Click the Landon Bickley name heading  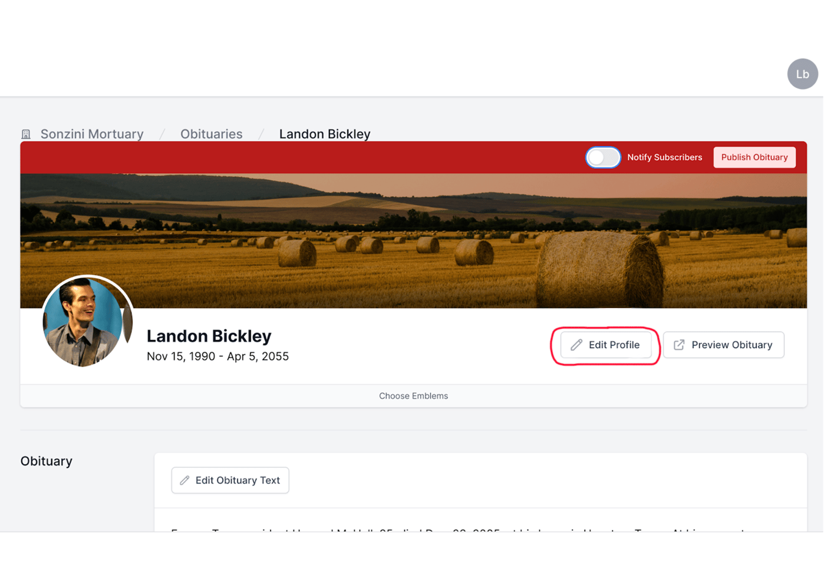click(209, 336)
